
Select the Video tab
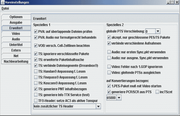[x=16, y=34]
